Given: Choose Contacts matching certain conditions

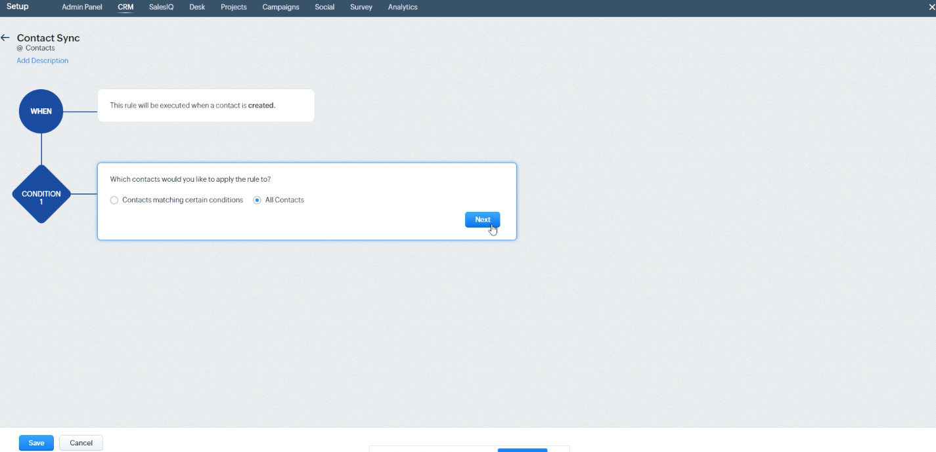Looking at the screenshot, I should pyautogui.click(x=114, y=199).
